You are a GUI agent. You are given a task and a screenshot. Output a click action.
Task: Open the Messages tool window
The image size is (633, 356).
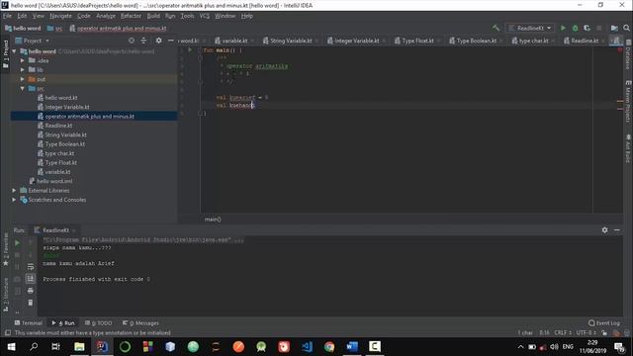pyautogui.click(x=140, y=323)
